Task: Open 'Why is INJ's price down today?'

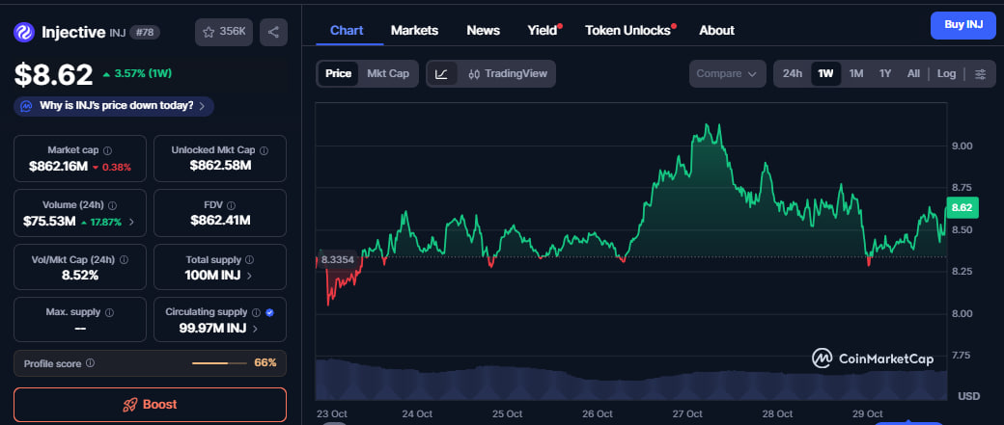Action: coord(116,106)
